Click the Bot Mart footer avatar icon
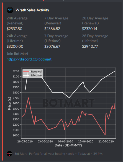The image size is (123, 162). tap(9, 154)
